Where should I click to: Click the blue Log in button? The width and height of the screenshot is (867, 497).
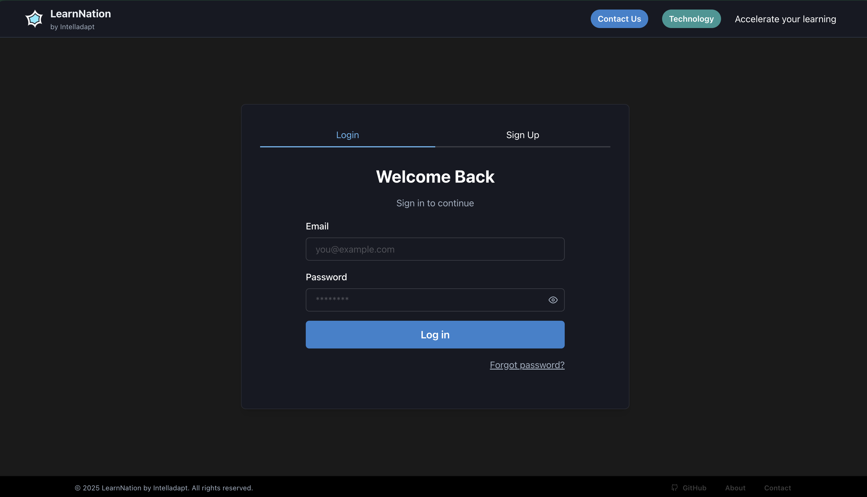coord(435,335)
